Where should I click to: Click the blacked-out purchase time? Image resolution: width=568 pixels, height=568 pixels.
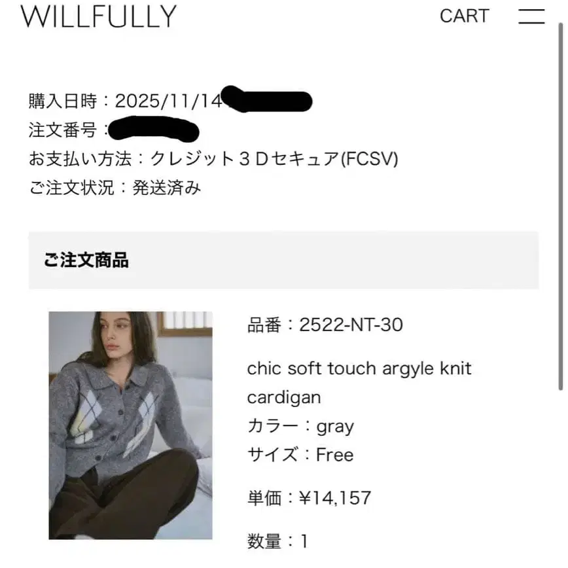tap(266, 99)
